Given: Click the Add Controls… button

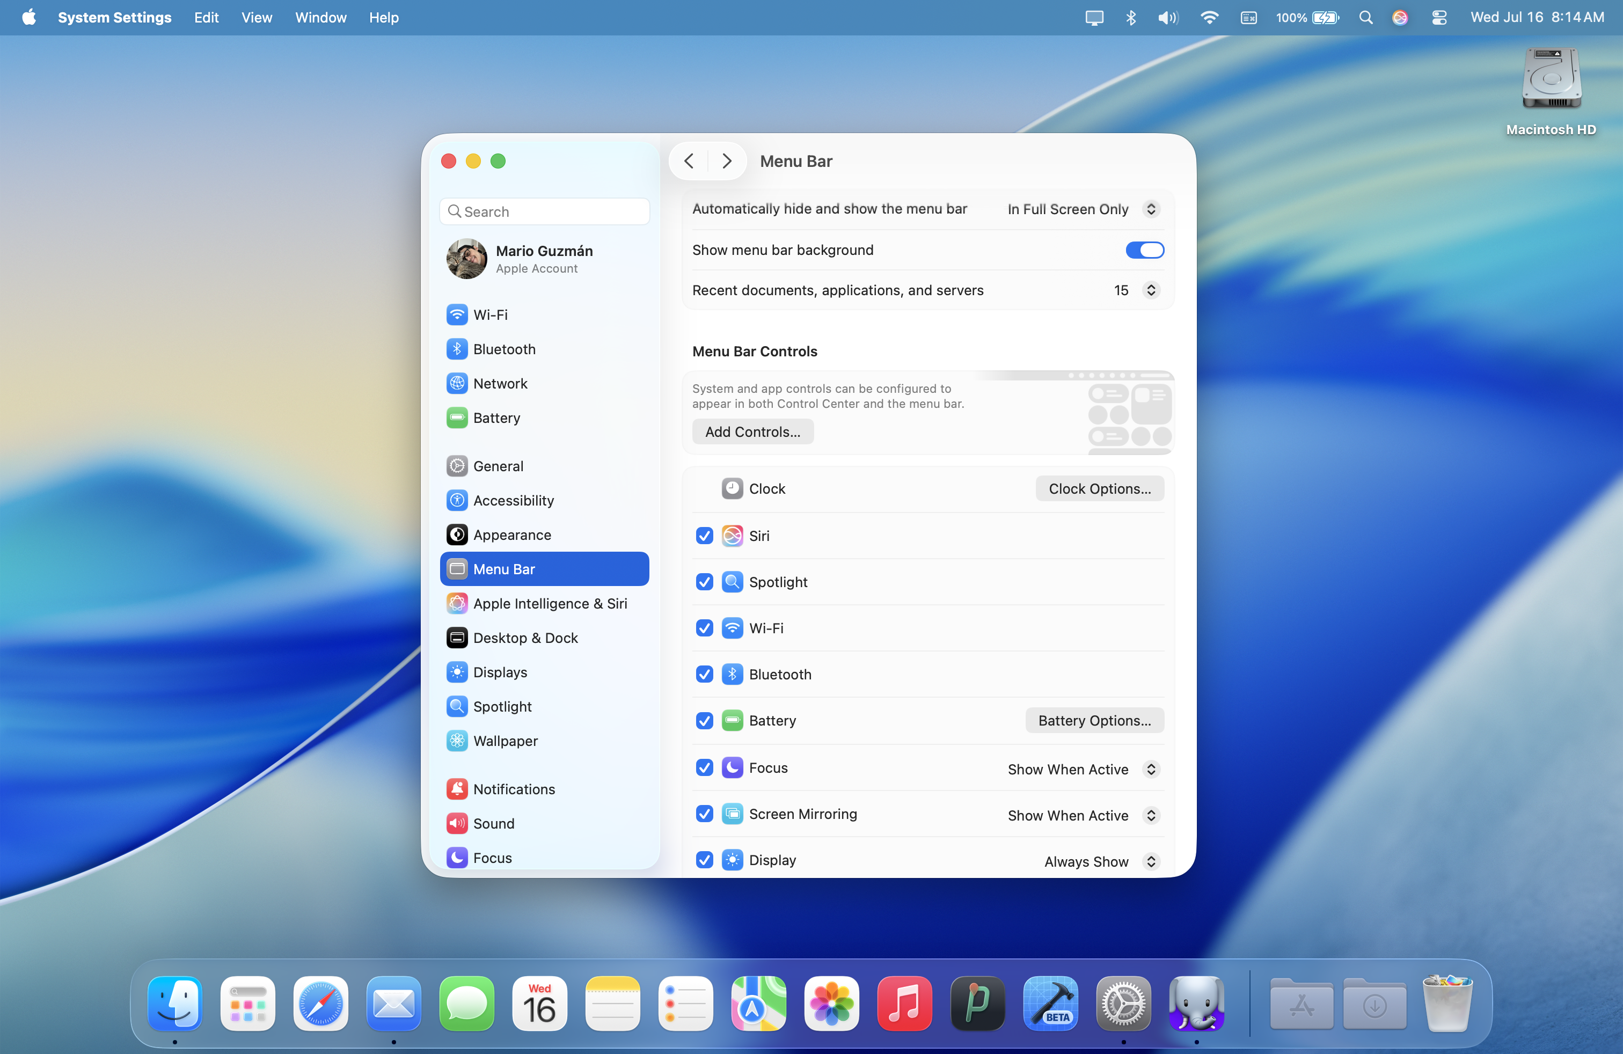Looking at the screenshot, I should click(x=753, y=432).
